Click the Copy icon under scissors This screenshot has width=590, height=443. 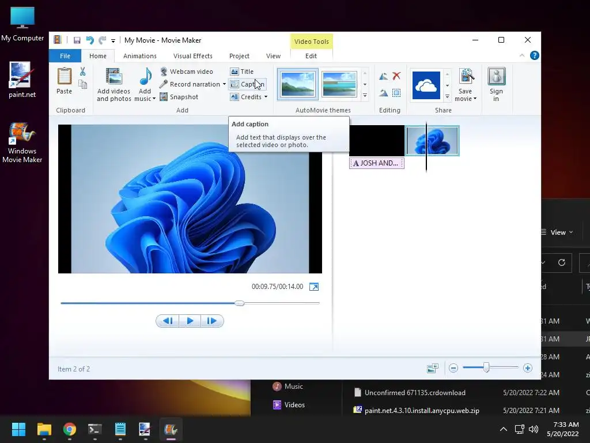(82, 84)
